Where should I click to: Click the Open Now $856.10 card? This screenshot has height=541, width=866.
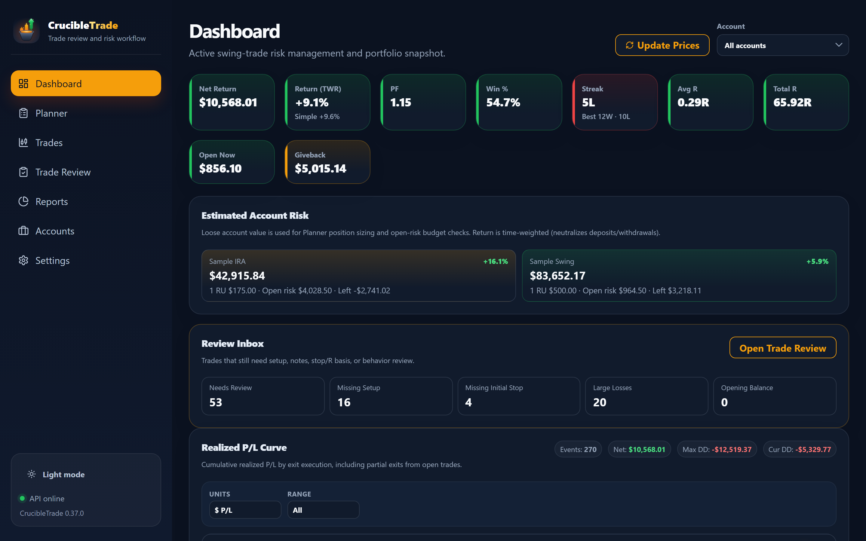click(232, 162)
